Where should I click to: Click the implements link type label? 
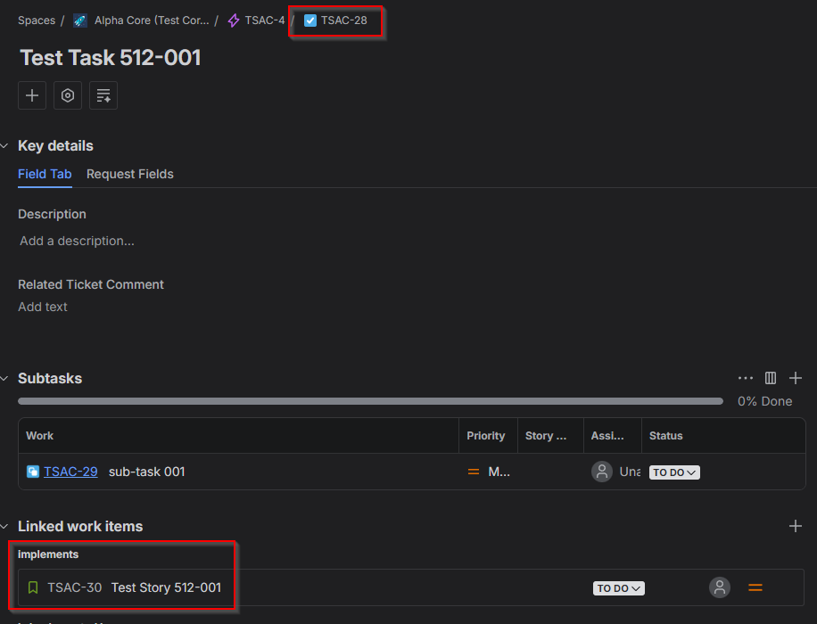tap(48, 554)
